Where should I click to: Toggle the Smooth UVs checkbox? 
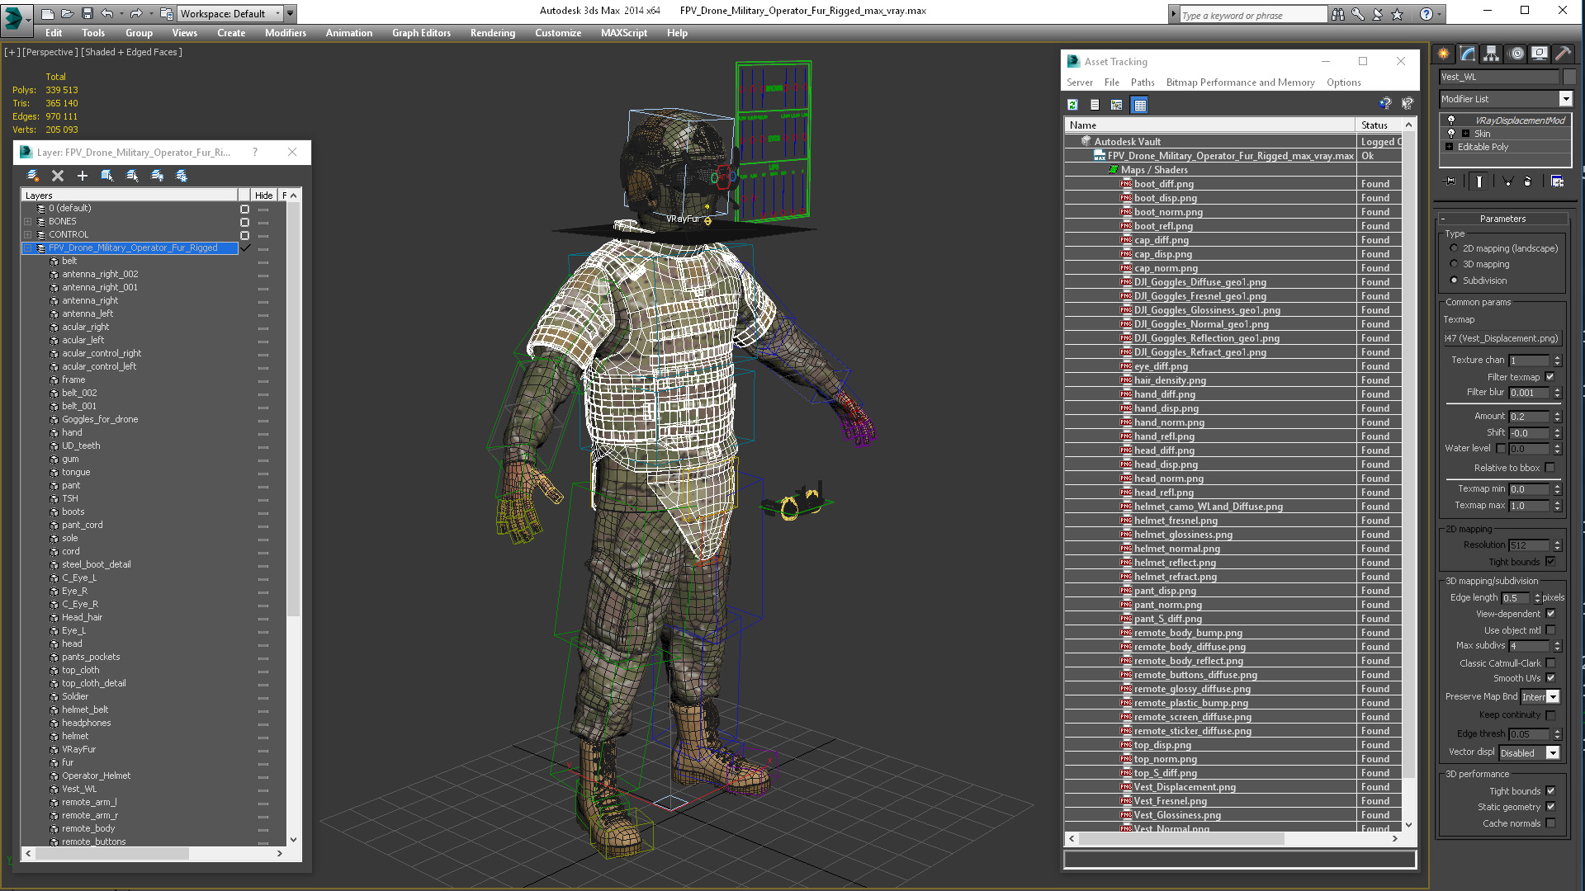(x=1550, y=678)
